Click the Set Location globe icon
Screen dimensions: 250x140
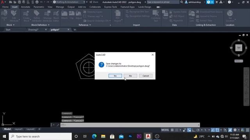tap(230, 14)
